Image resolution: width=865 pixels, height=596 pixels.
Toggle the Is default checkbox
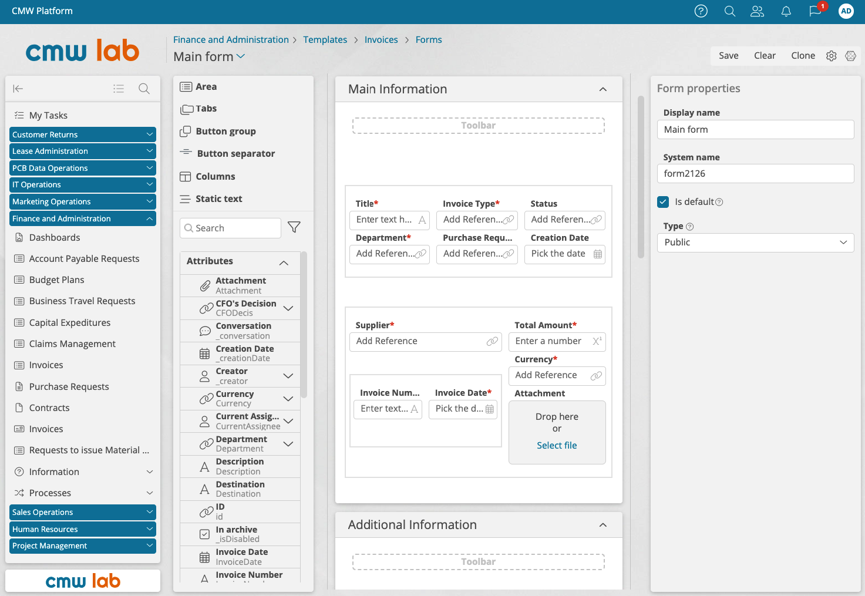coord(663,202)
